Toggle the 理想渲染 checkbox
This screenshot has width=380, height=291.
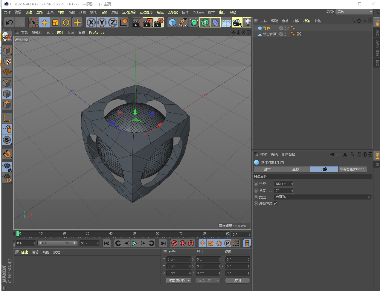point(276,203)
